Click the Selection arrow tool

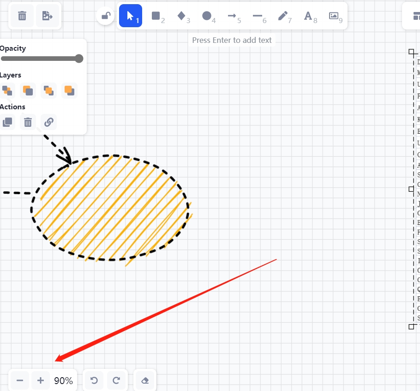pyautogui.click(x=130, y=16)
